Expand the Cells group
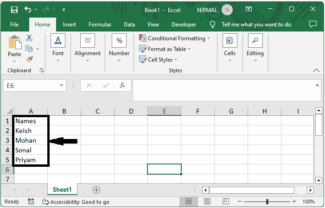This screenshot has height=208, width=325. pos(229,48)
